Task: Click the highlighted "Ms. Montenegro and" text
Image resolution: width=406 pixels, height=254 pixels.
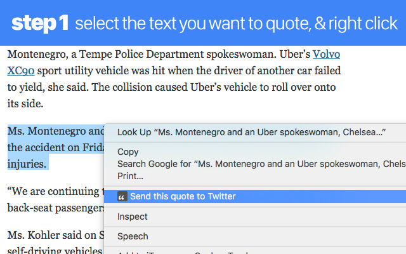Action: pos(56,131)
